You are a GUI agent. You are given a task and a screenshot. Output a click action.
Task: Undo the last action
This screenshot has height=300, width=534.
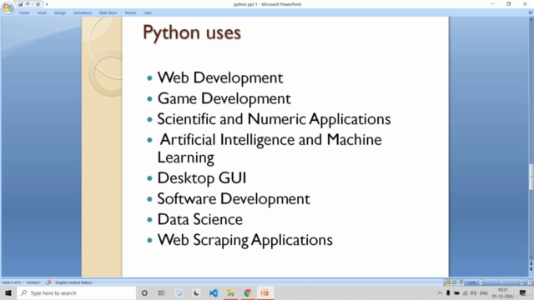click(28, 4)
